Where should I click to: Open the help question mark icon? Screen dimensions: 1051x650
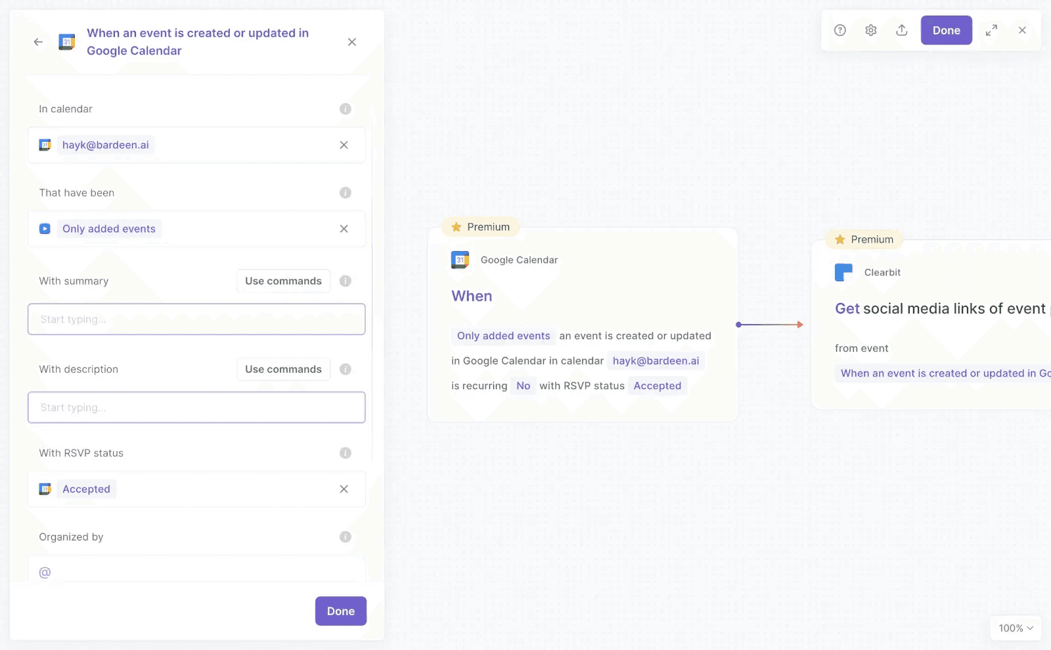[x=840, y=30]
